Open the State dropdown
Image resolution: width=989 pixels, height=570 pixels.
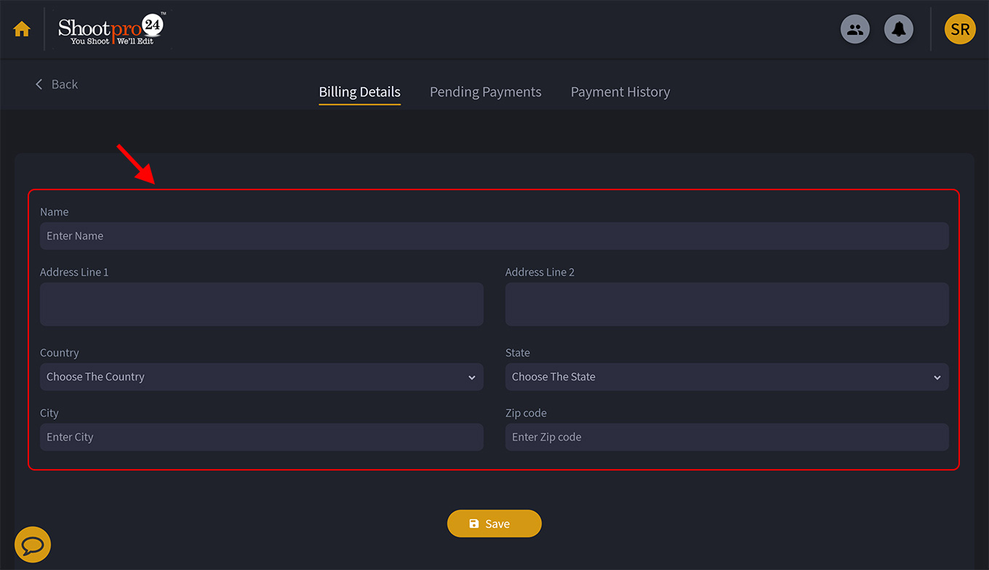click(x=726, y=377)
